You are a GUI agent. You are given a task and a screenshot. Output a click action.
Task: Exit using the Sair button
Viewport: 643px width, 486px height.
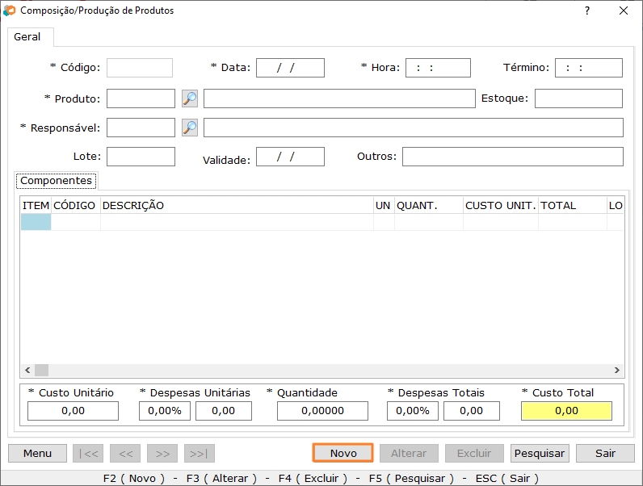(x=606, y=453)
